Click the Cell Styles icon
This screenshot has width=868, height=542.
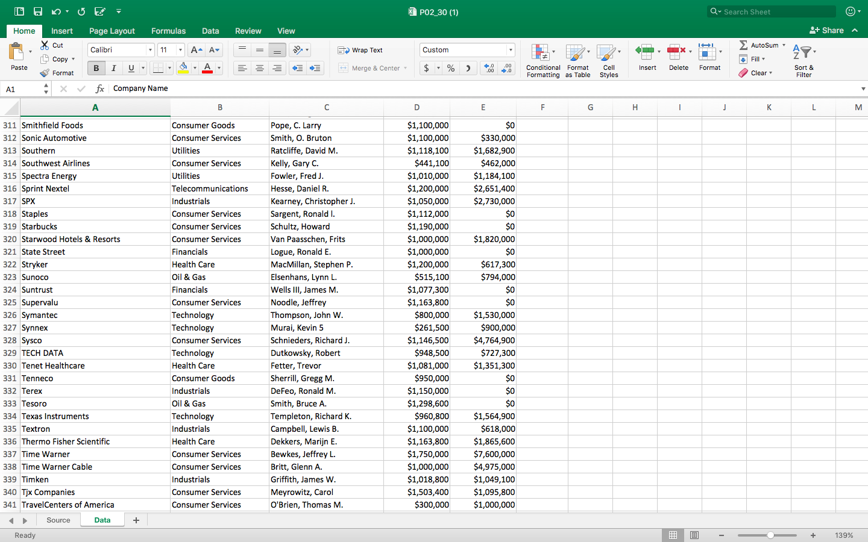click(608, 60)
